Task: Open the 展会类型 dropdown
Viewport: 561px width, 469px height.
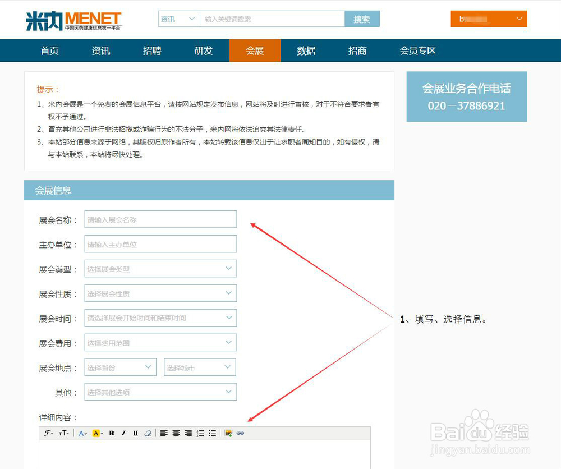Action: 160,268
